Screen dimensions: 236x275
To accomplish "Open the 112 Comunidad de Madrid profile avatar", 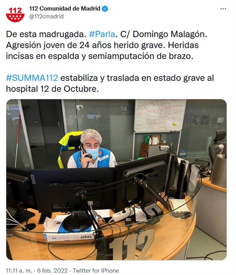I will pyautogui.click(x=15, y=15).
